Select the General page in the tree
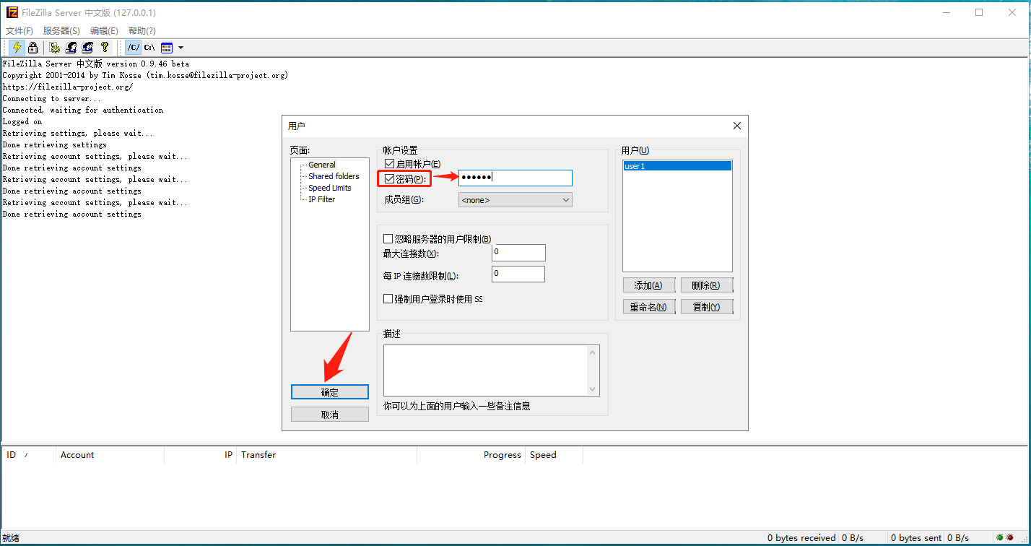This screenshot has width=1031, height=546. pyautogui.click(x=322, y=165)
